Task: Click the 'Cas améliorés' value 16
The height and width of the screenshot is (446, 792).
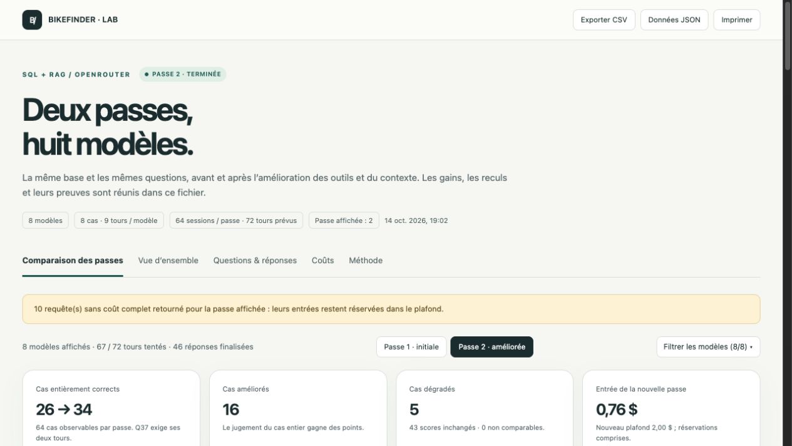Action: tap(231, 410)
